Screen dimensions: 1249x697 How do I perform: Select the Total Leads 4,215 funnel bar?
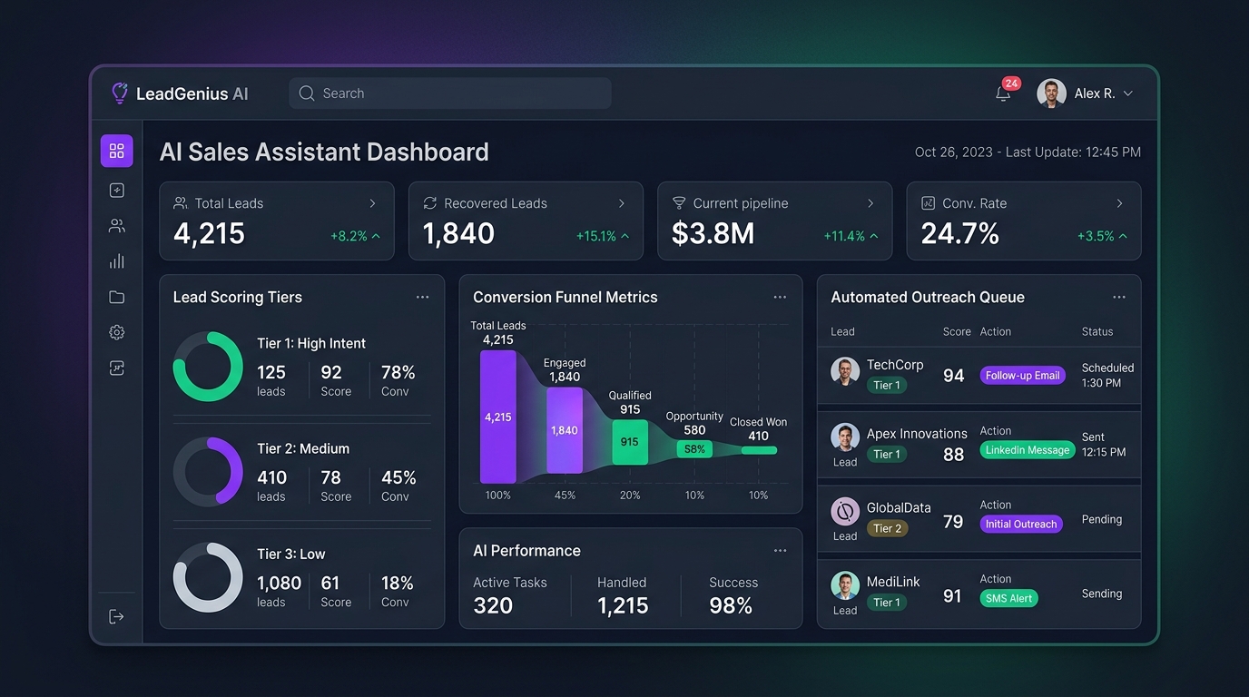498,417
